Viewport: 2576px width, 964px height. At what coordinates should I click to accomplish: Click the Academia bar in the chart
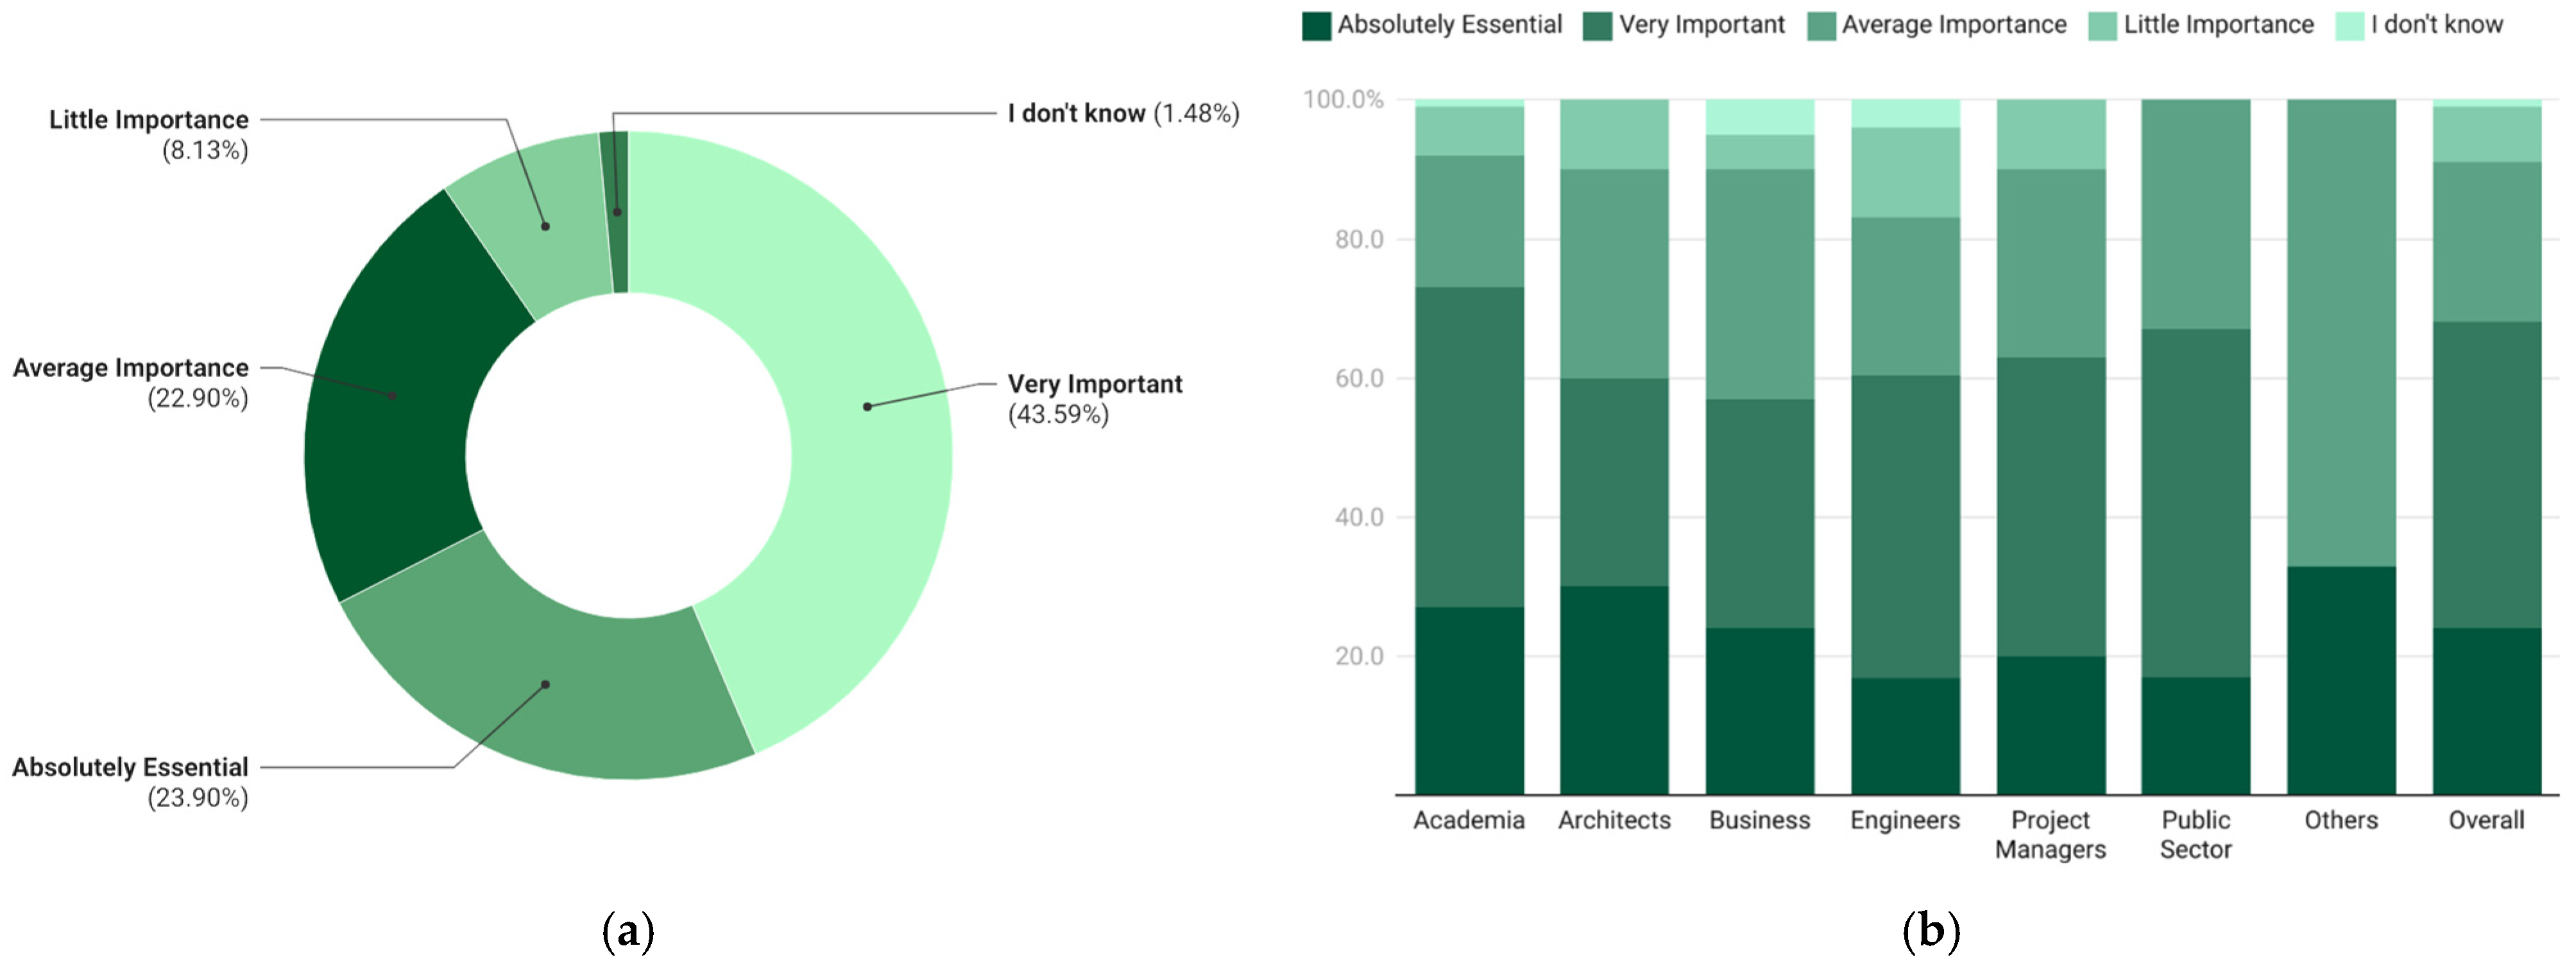tap(1469, 447)
